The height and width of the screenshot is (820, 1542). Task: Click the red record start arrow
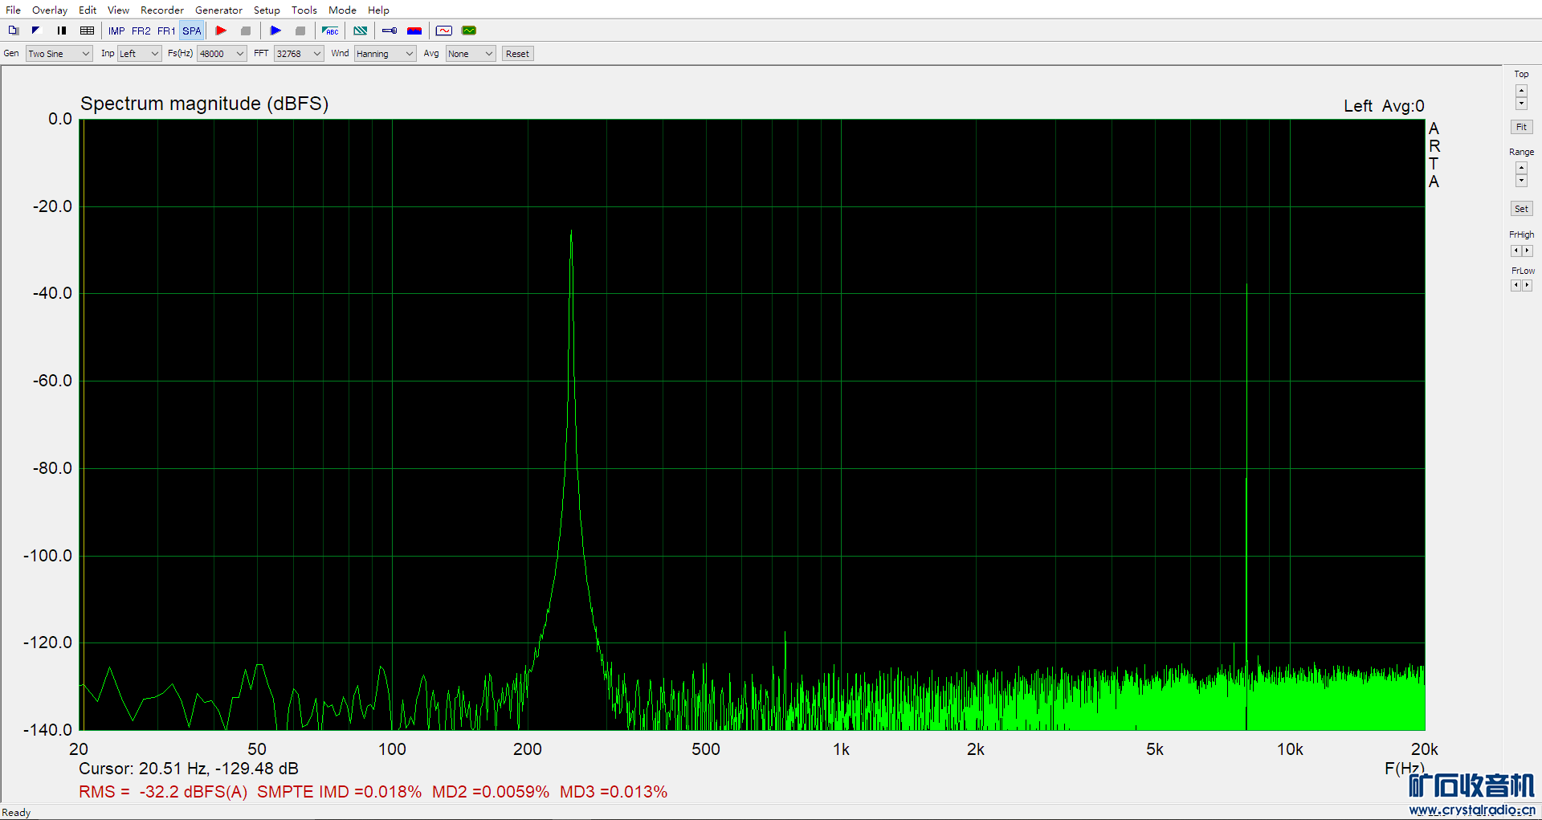coord(221,31)
